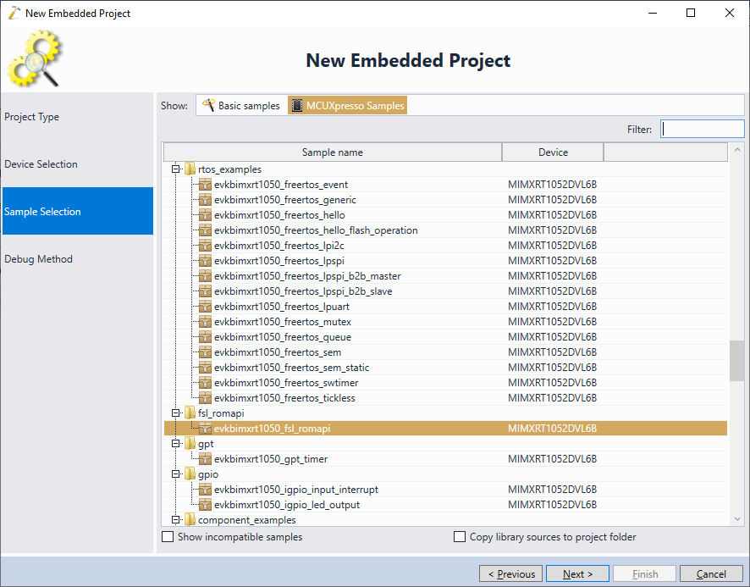Switch to Basic samples view

(x=241, y=105)
